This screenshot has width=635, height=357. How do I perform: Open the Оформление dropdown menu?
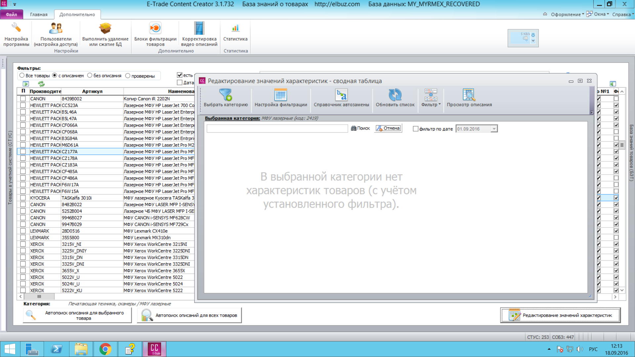567,14
